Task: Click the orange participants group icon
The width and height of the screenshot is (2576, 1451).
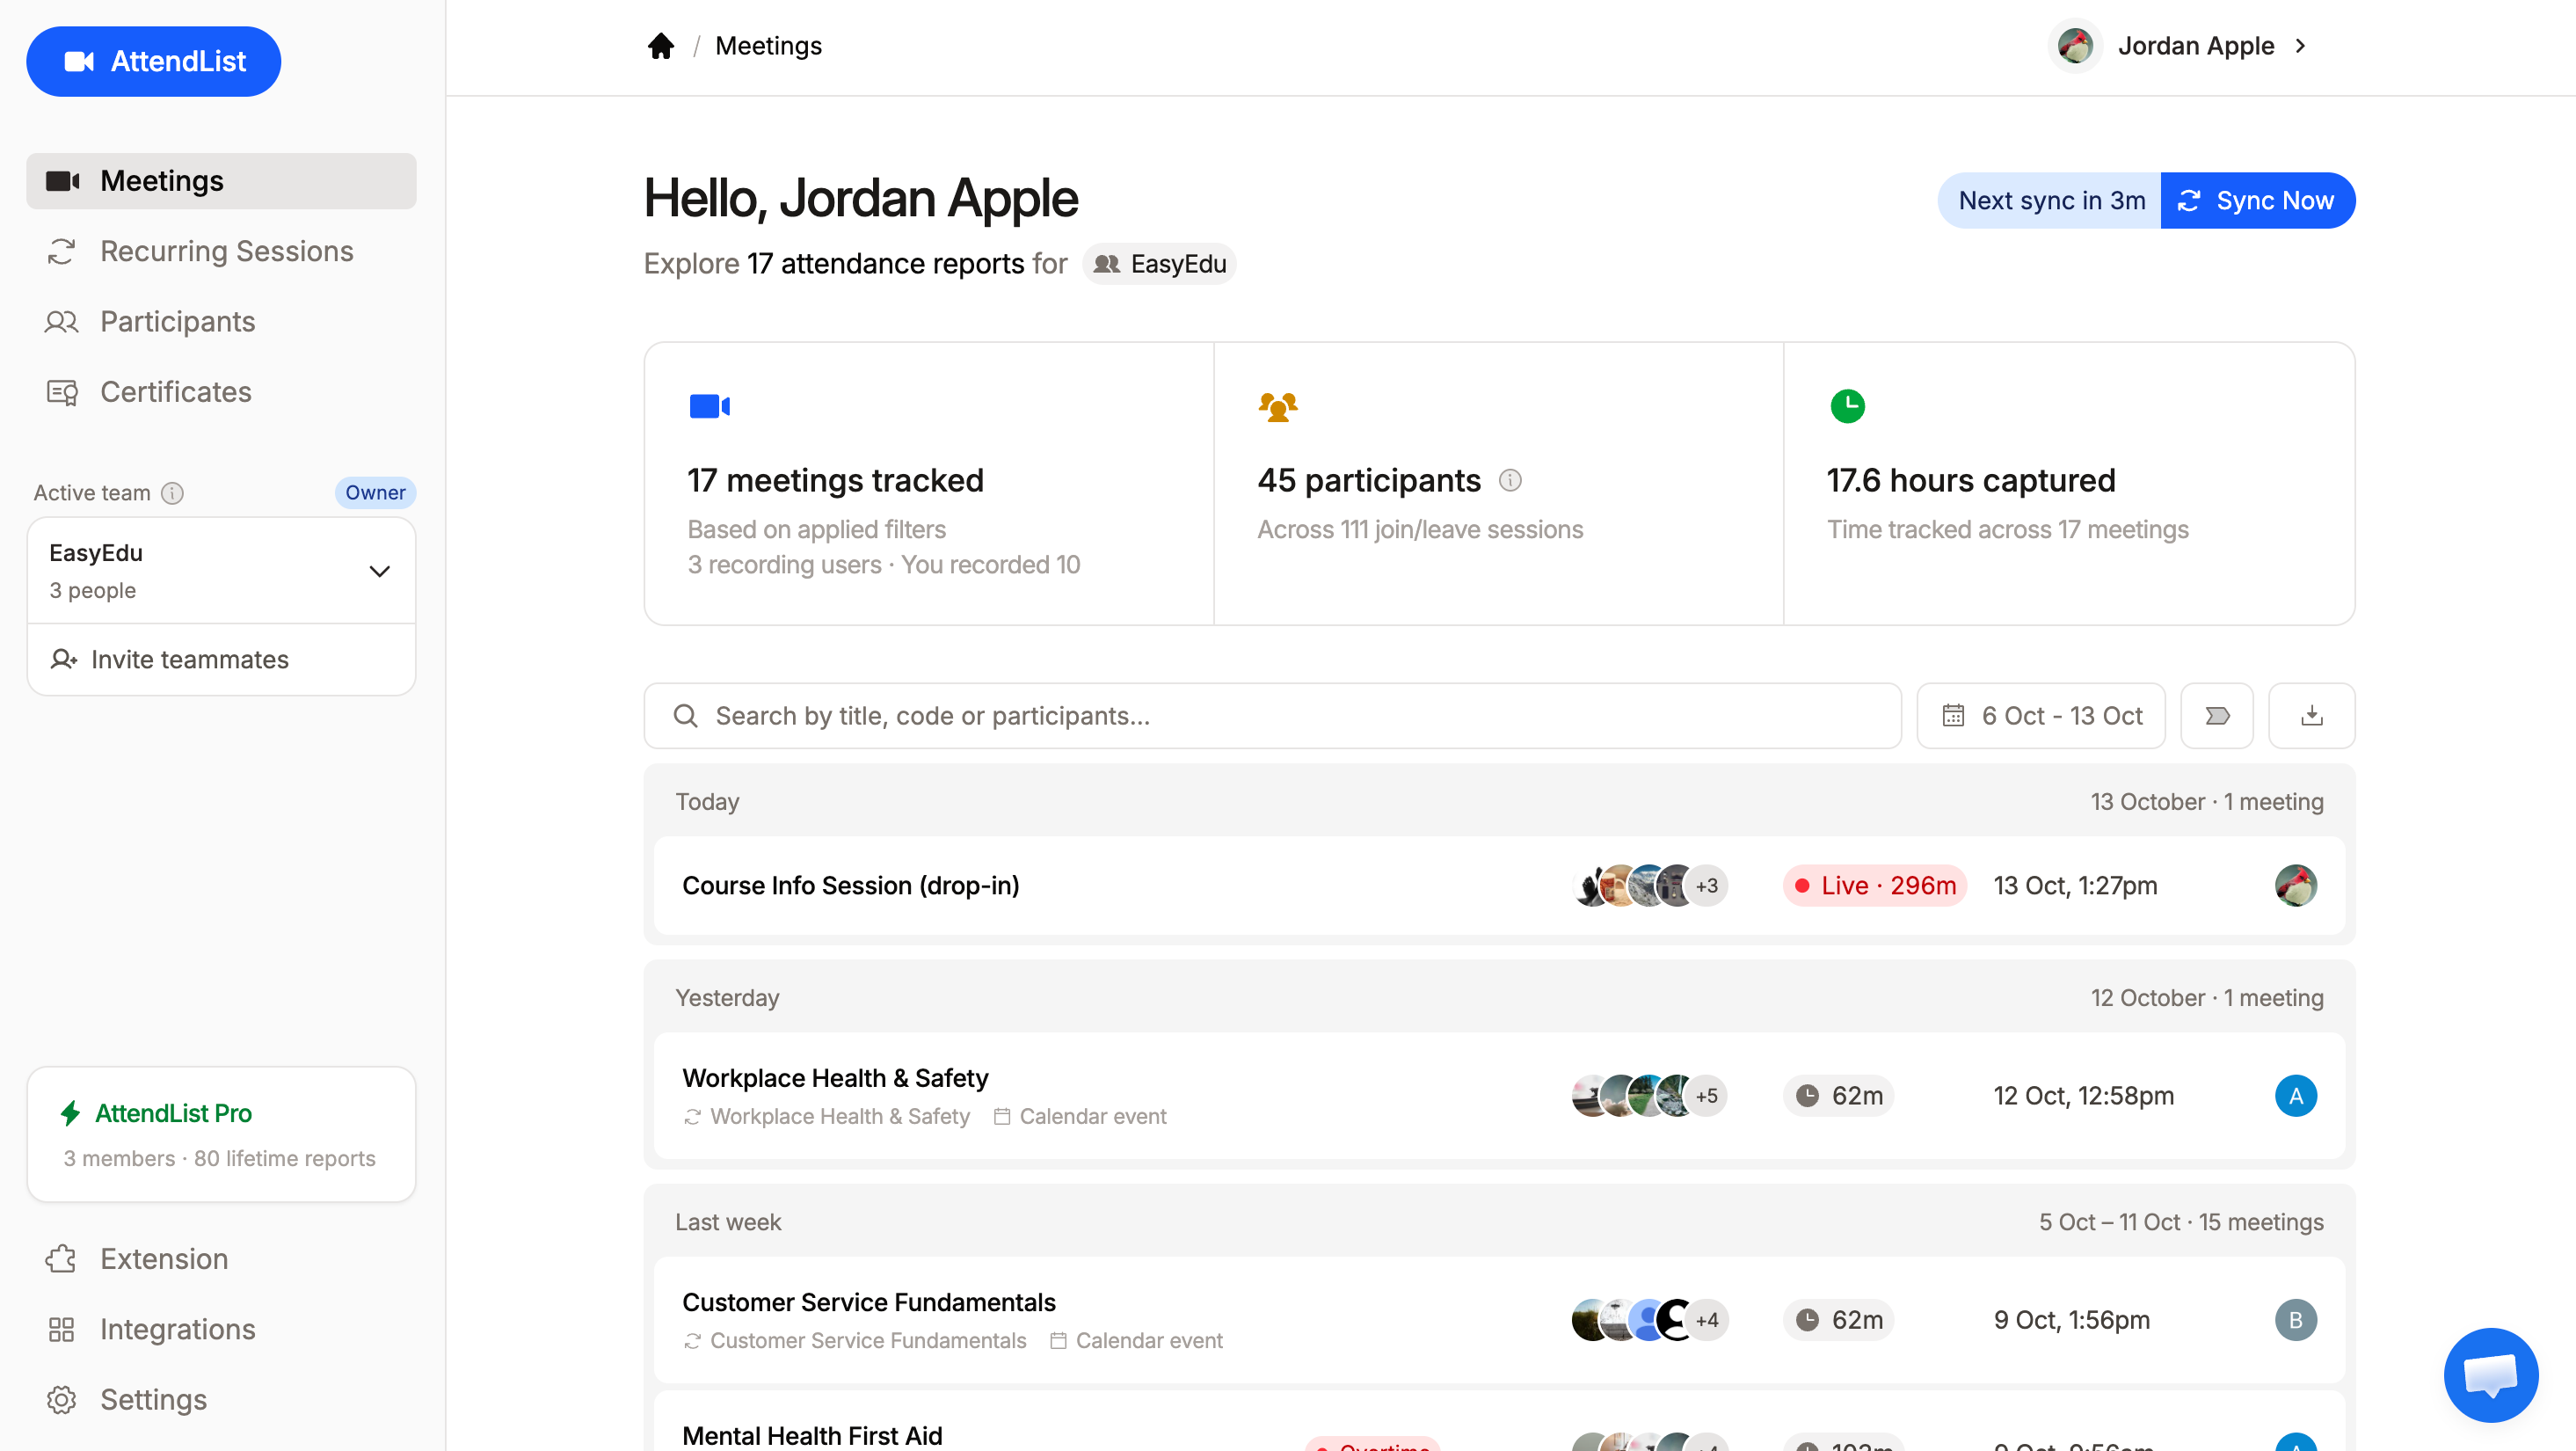Action: point(1278,406)
